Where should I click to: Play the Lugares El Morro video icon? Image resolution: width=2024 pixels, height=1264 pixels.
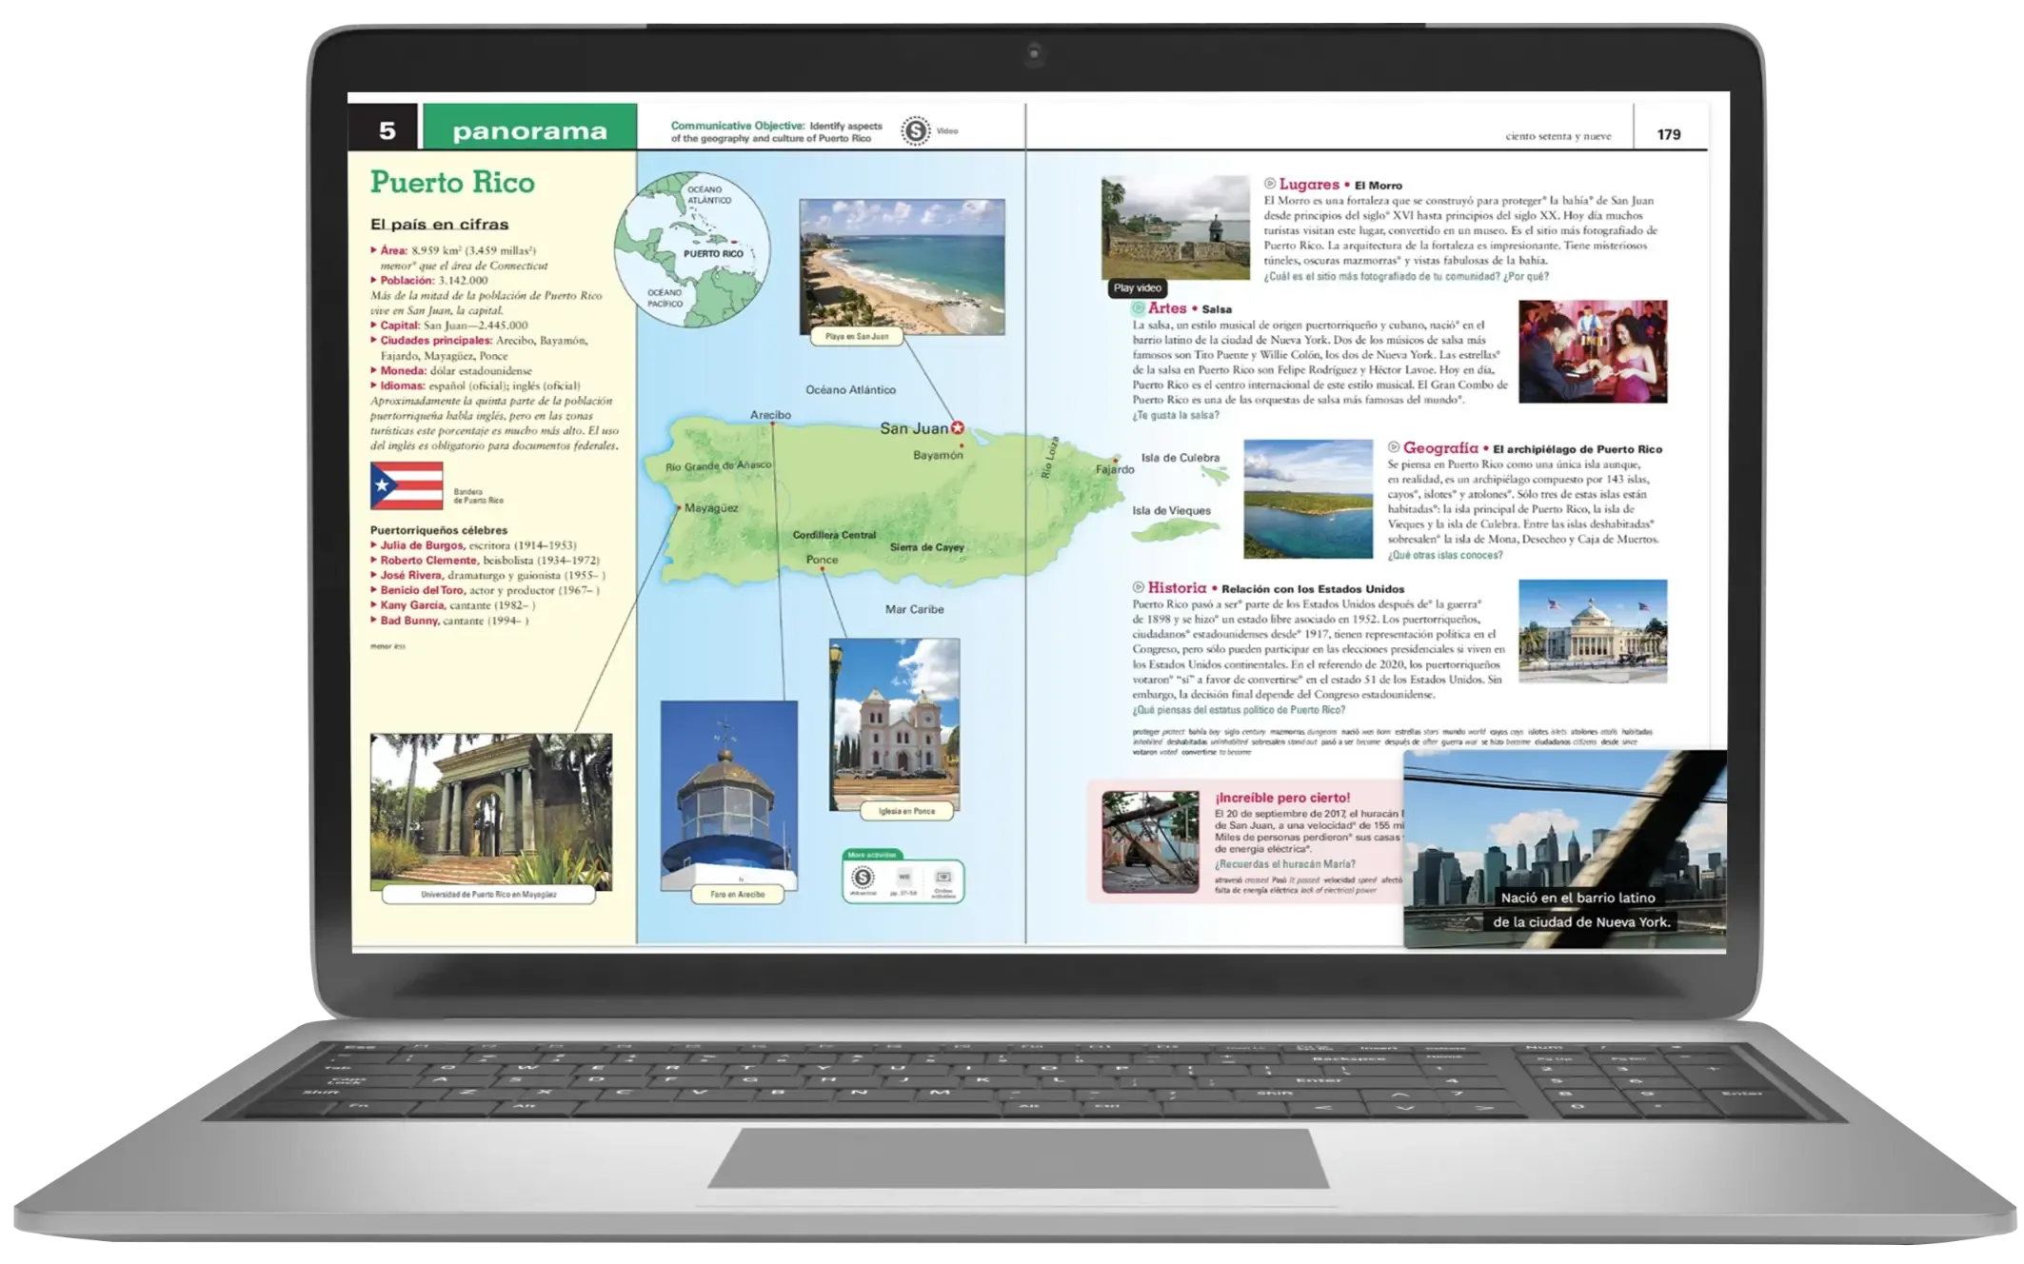click(x=1269, y=184)
